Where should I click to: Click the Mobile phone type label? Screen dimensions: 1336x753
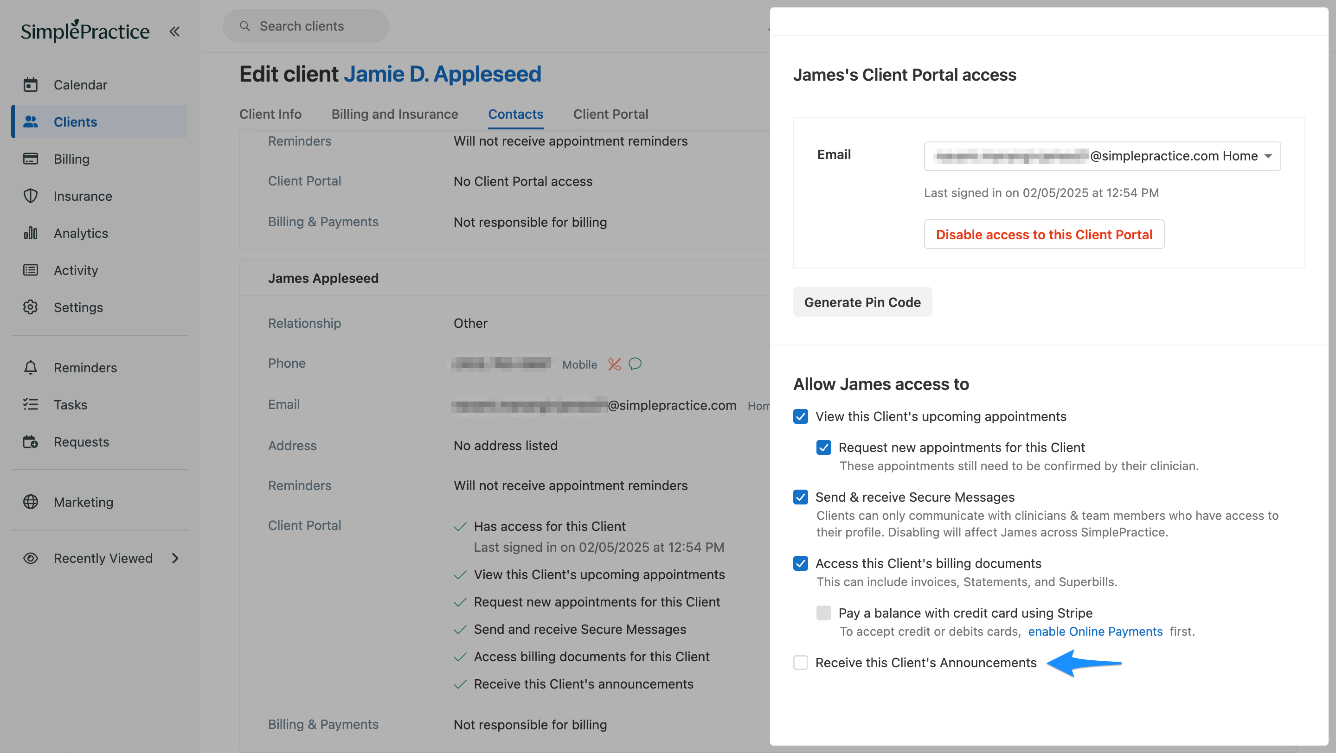tap(579, 364)
